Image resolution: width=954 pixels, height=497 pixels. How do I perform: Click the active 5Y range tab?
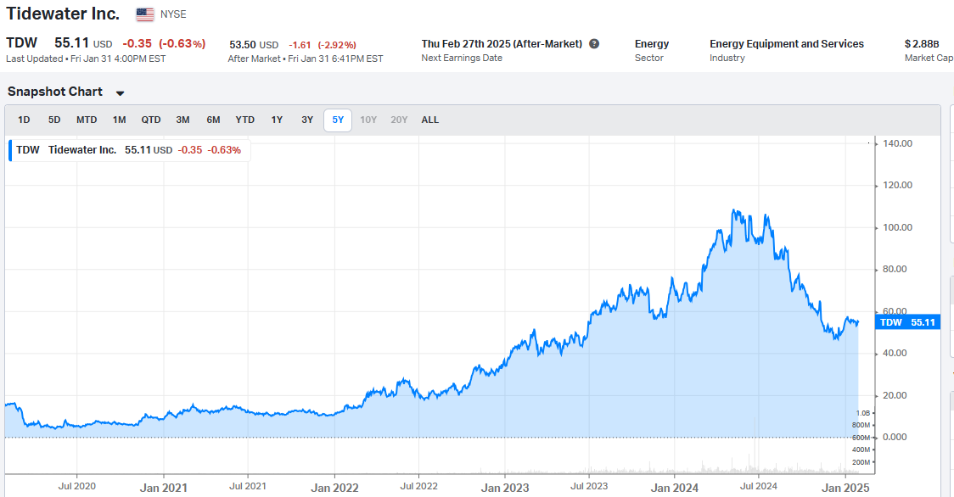(338, 120)
